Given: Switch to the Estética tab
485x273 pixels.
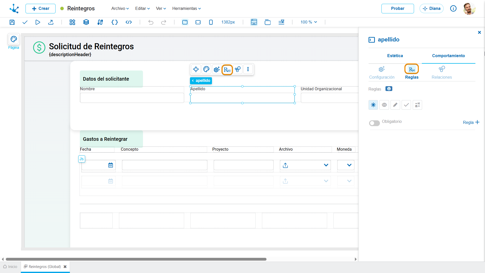Looking at the screenshot, I should [395, 56].
